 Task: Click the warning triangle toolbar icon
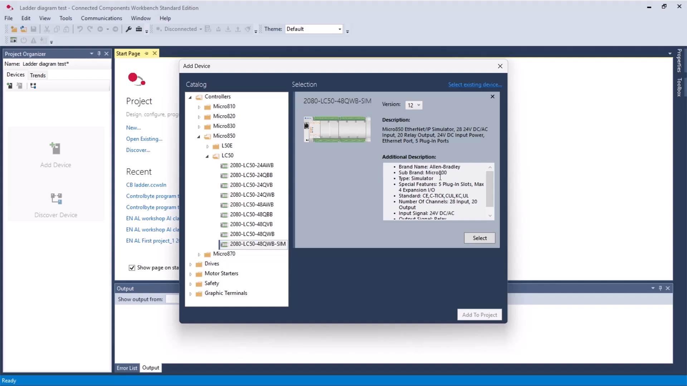point(33,40)
